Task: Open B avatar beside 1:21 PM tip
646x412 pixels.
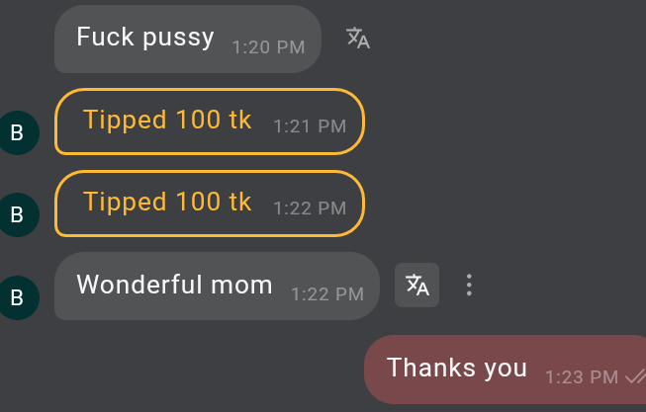Action: [x=17, y=131]
